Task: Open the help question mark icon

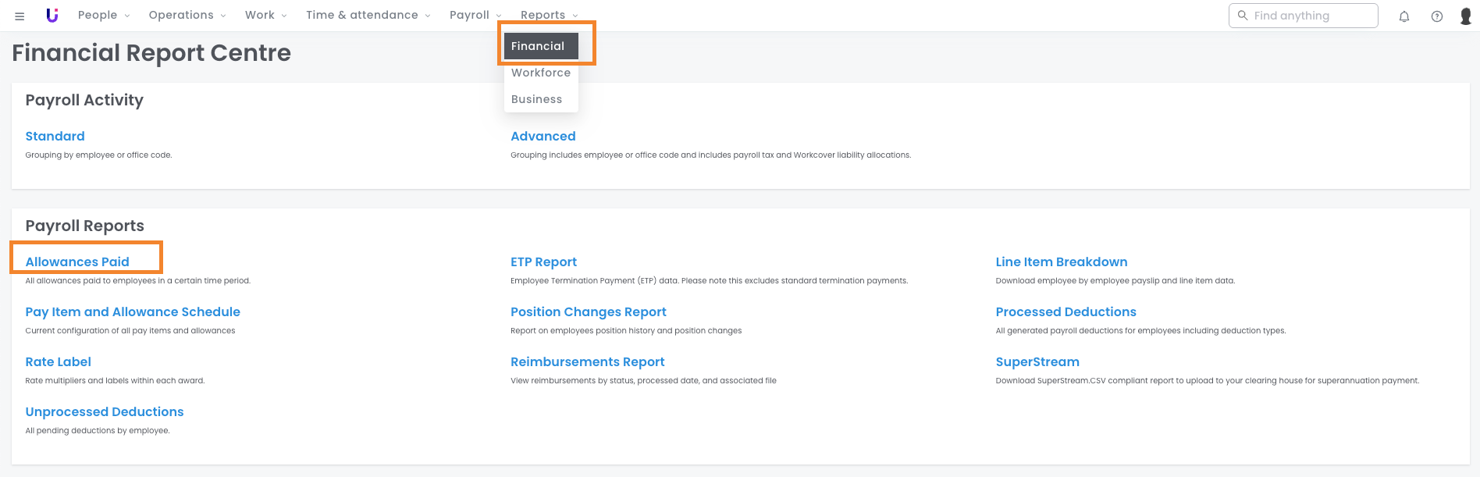Action: (x=1436, y=16)
